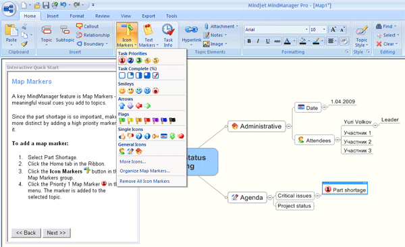
Task: Open the Review ribbon tab
Action: pyautogui.click(x=103, y=16)
